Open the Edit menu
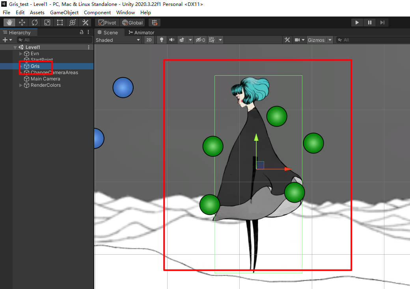Viewport: 410px width, 289px height. pyautogui.click(x=20, y=13)
